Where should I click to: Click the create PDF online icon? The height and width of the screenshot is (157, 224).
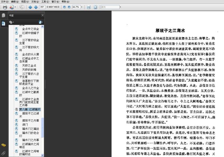click(x=12, y=7)
